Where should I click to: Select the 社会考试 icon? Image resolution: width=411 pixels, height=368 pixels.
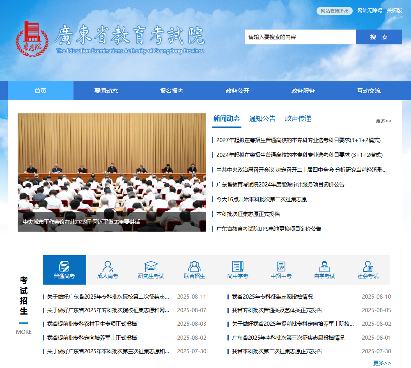367,266
